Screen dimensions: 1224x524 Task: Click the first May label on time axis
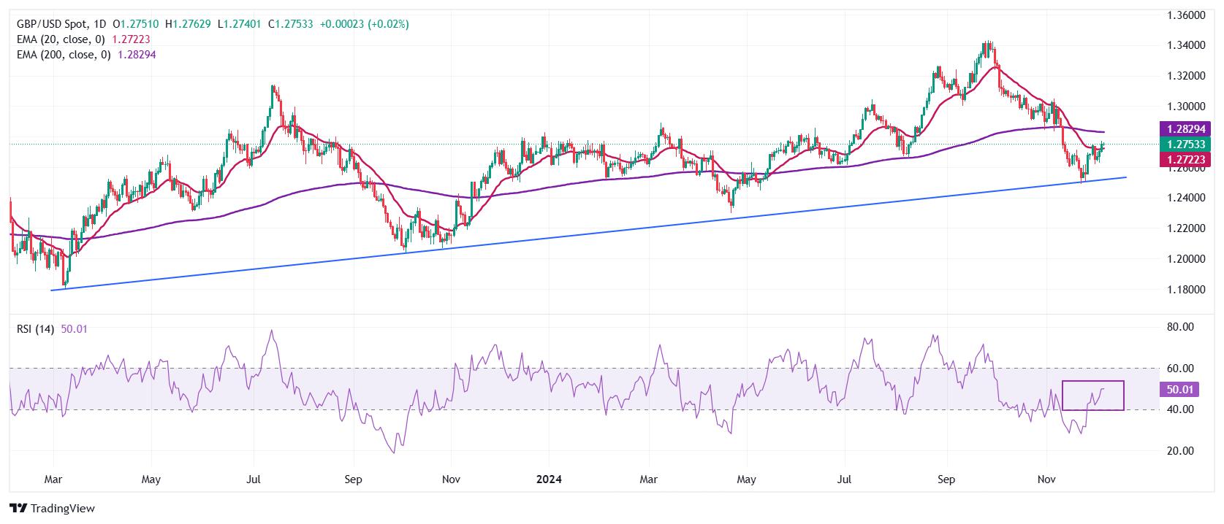[x=151, y=479]
